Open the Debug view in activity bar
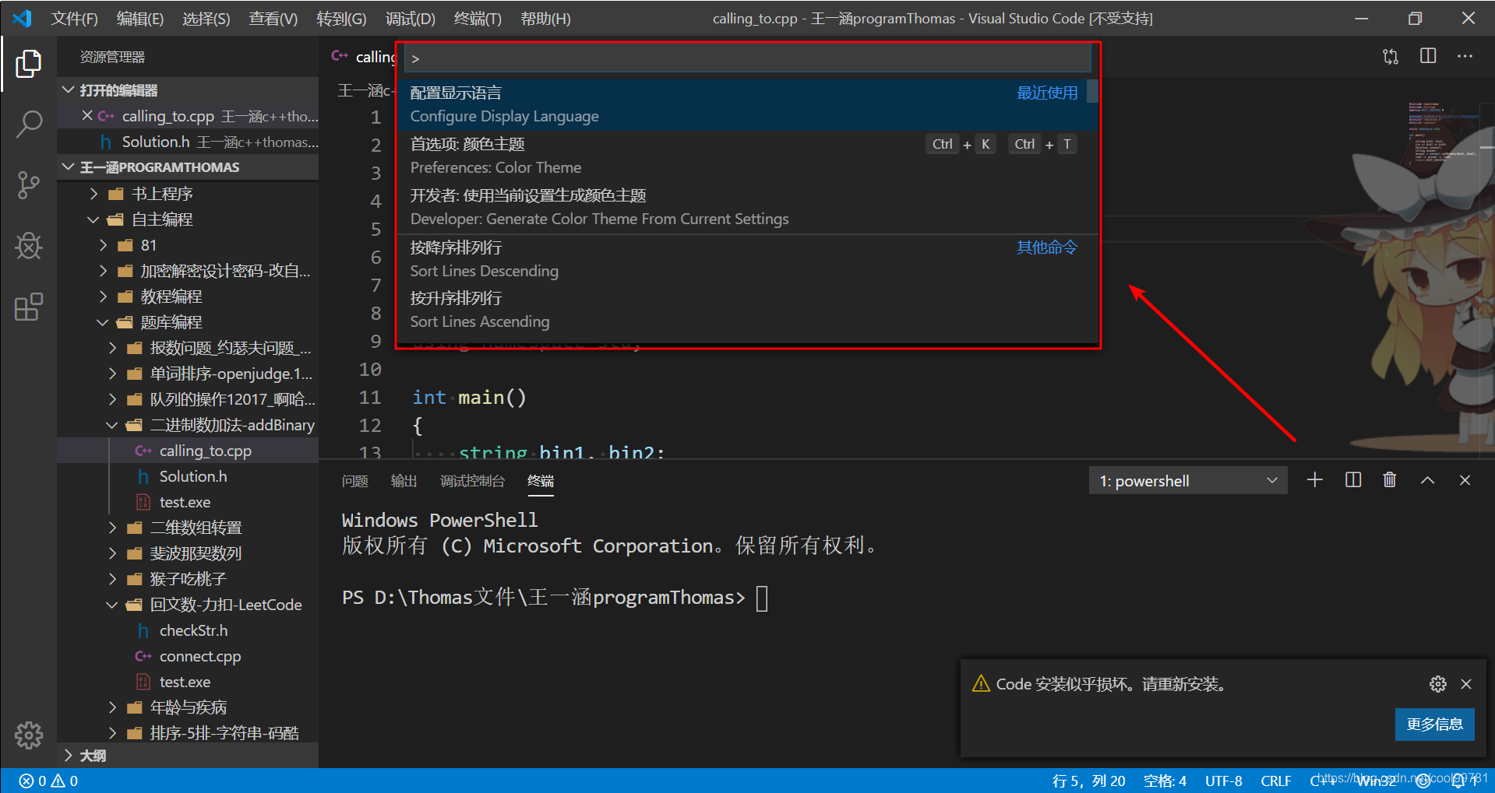This screenshot has height=793, width=1495. (x=28, y=246)
